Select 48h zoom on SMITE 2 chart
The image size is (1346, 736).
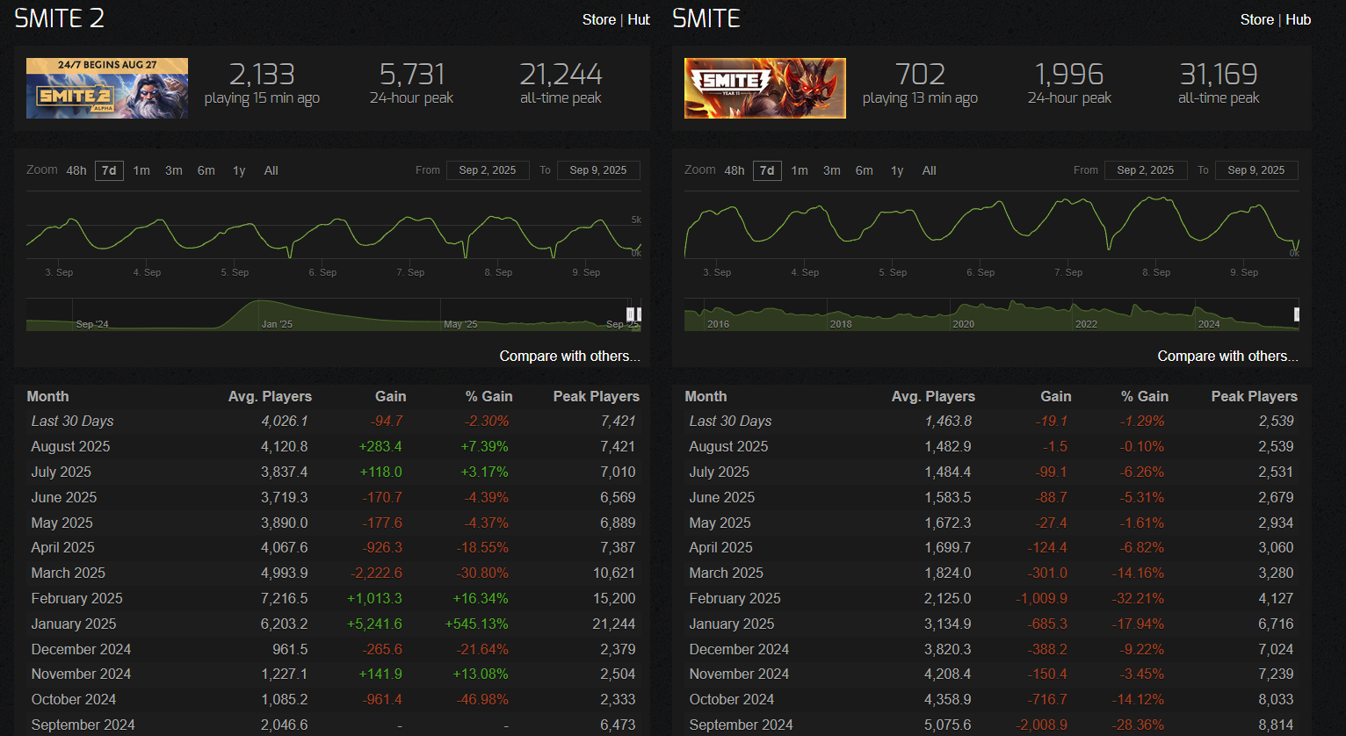(76, 170)
